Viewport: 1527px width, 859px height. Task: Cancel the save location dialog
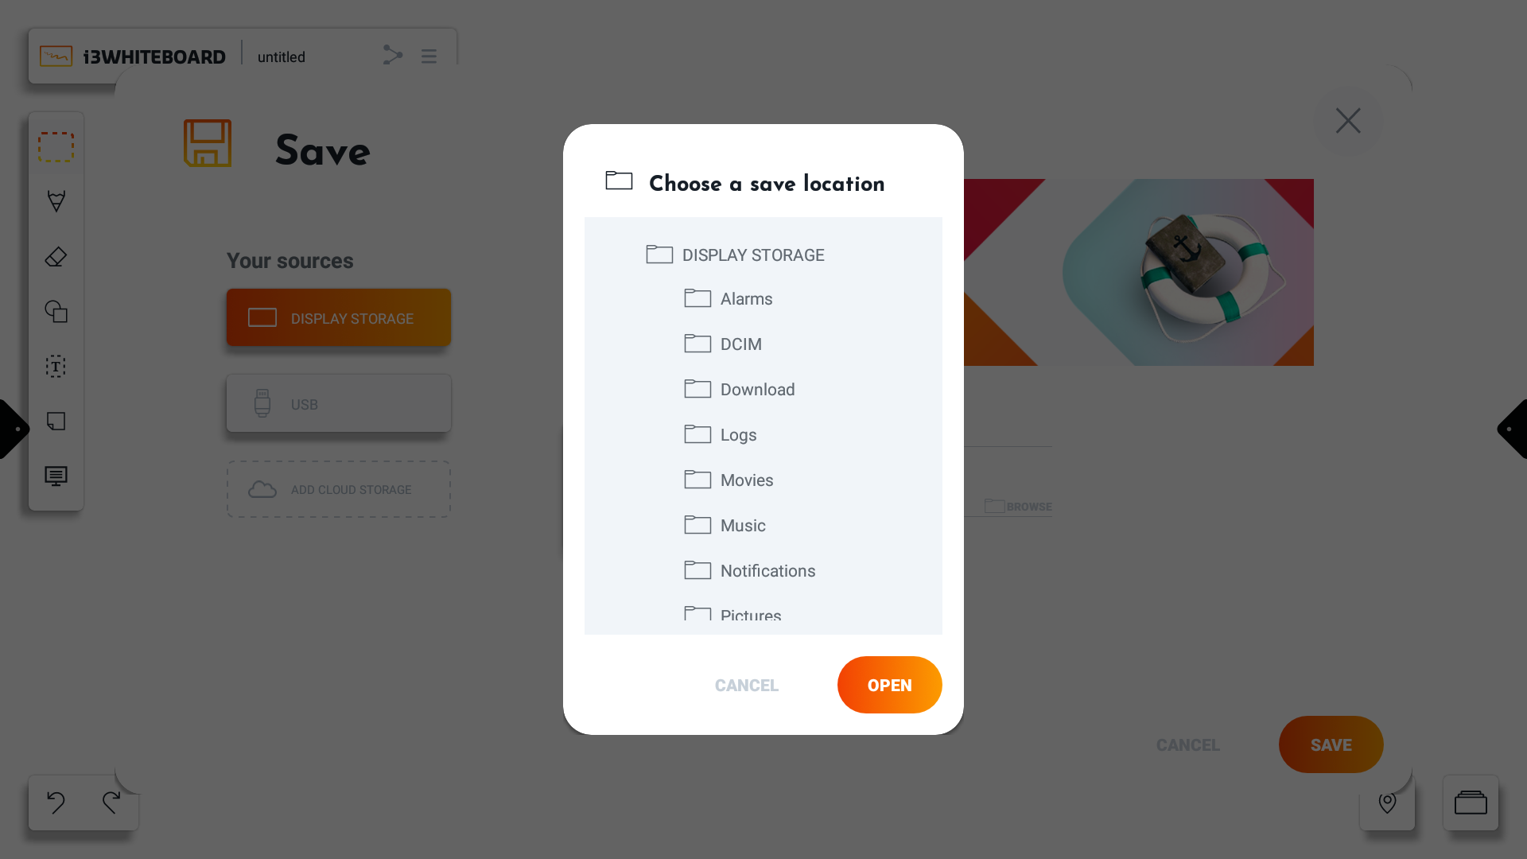746,686
